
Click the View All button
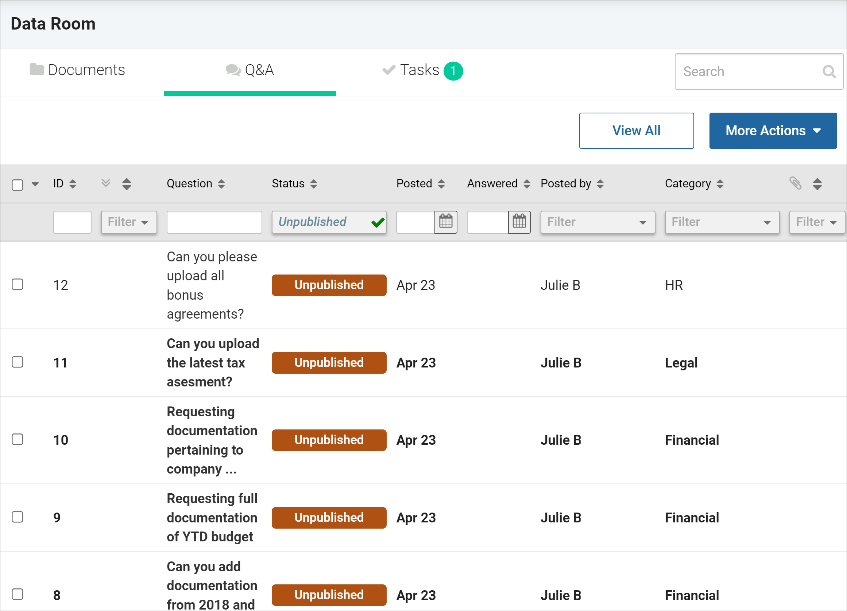pyautogui.click(x=636, y=131)
